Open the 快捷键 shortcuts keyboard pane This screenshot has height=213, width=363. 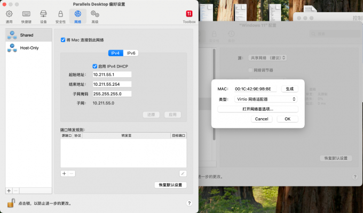pos(26,17)
